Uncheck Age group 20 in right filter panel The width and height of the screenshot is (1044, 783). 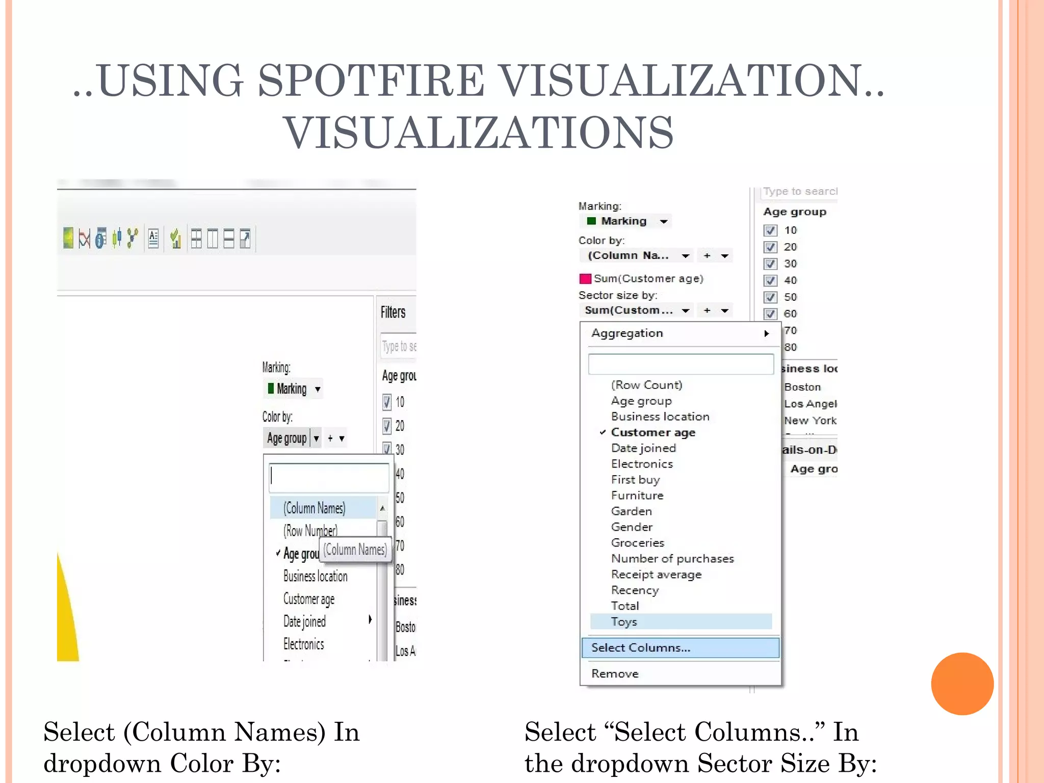click(x=770, y=247)
